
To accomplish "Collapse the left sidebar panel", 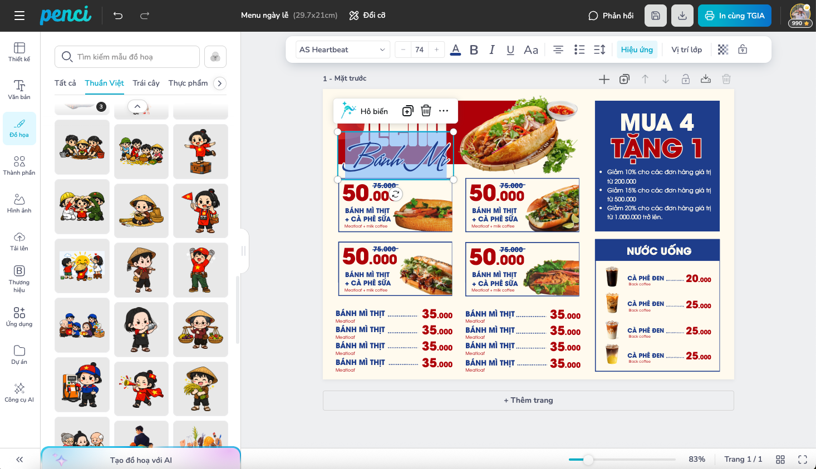I will click(x=19, y=460).
